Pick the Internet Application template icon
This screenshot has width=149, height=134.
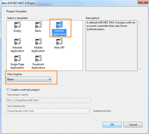[x=59, y=25]
